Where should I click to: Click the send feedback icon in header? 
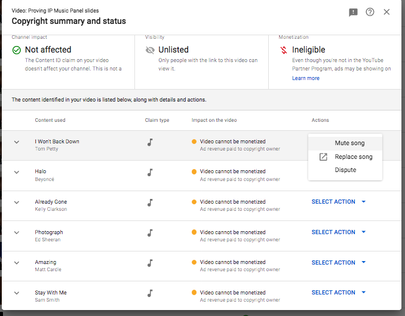pyautogui.click(x=353, y=13)
